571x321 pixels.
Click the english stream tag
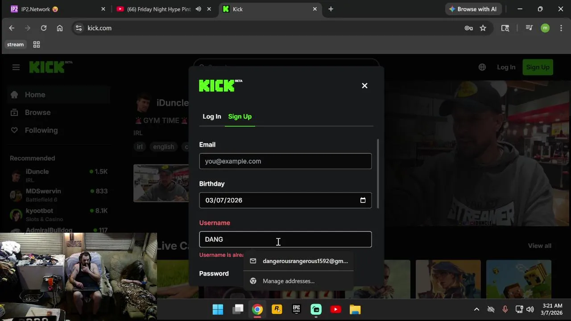[164, 147]
